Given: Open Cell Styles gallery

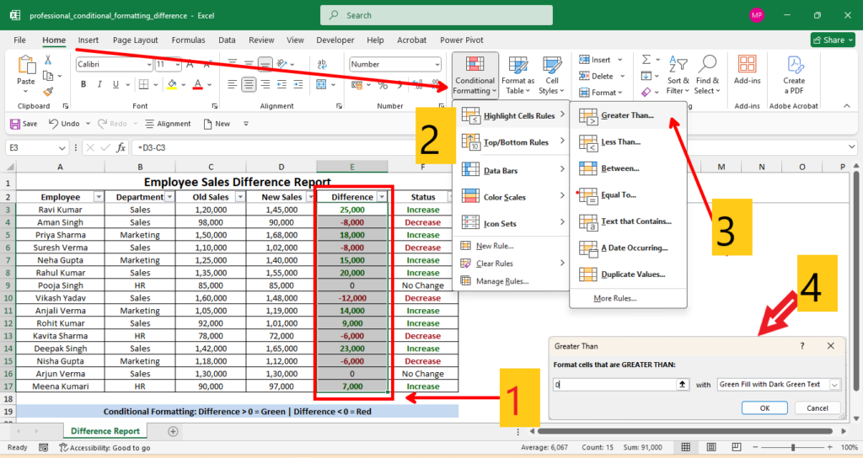Looking at the screenshot, I should point(551,75).
